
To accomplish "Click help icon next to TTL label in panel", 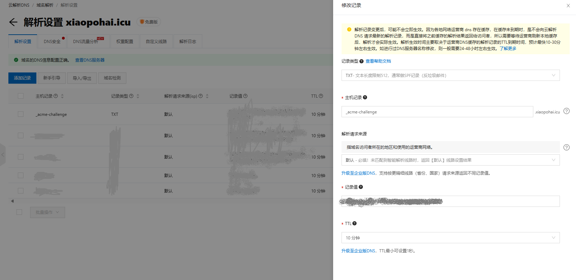I will [x=354, y=223].
